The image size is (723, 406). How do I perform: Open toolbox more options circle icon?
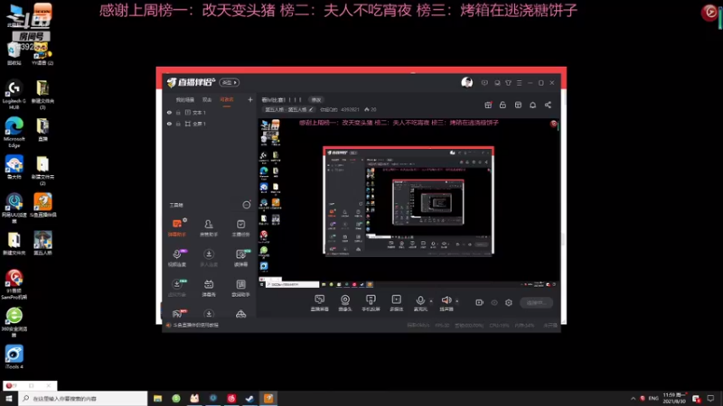pyautogui.click(x=247, y=205)
